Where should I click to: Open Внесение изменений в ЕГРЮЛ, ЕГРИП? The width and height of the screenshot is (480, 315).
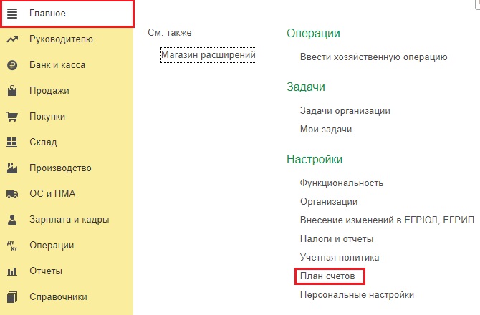[x=387, y=220]
